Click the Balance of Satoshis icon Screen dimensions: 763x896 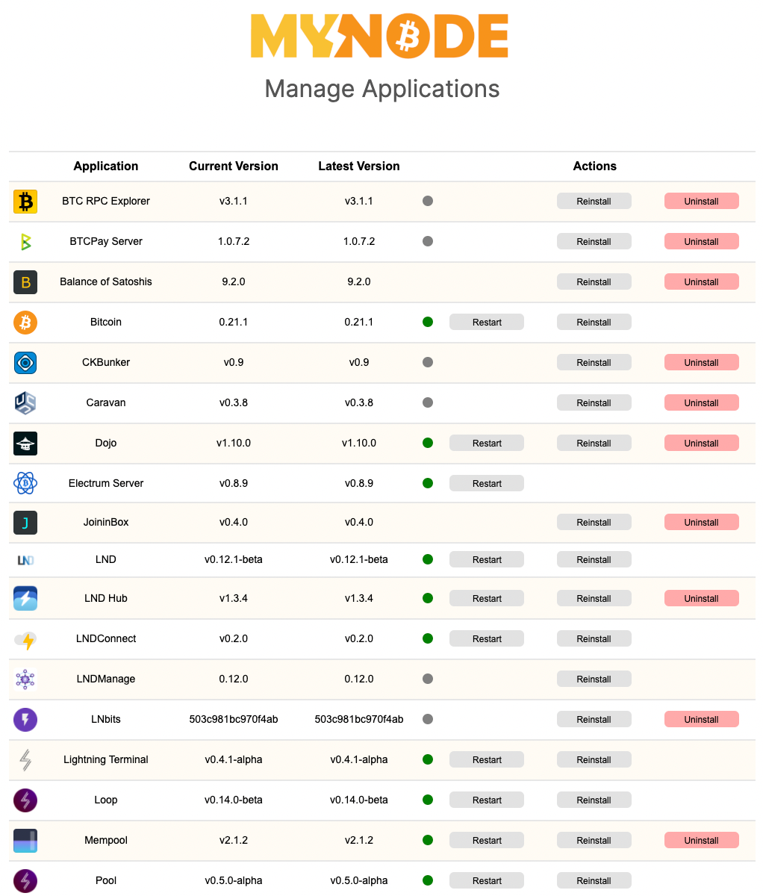pyautogui.click(x=25, y=282)
